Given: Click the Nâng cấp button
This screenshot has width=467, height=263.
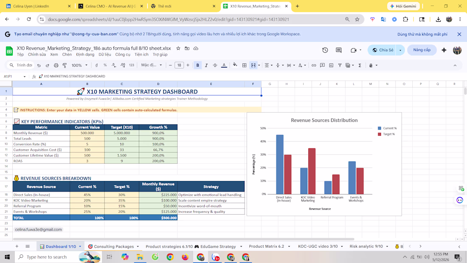Looking at the screenshot, I should 422,50.
